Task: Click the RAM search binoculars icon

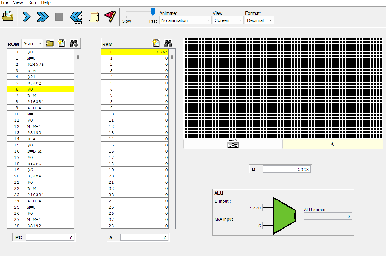Action: [x=168, y=43]
